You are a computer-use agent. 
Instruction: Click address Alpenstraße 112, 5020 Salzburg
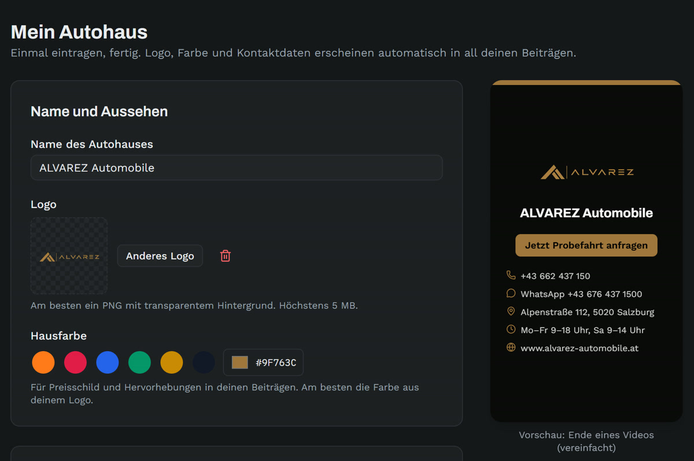pyautogui.click(x=588, y=312)
